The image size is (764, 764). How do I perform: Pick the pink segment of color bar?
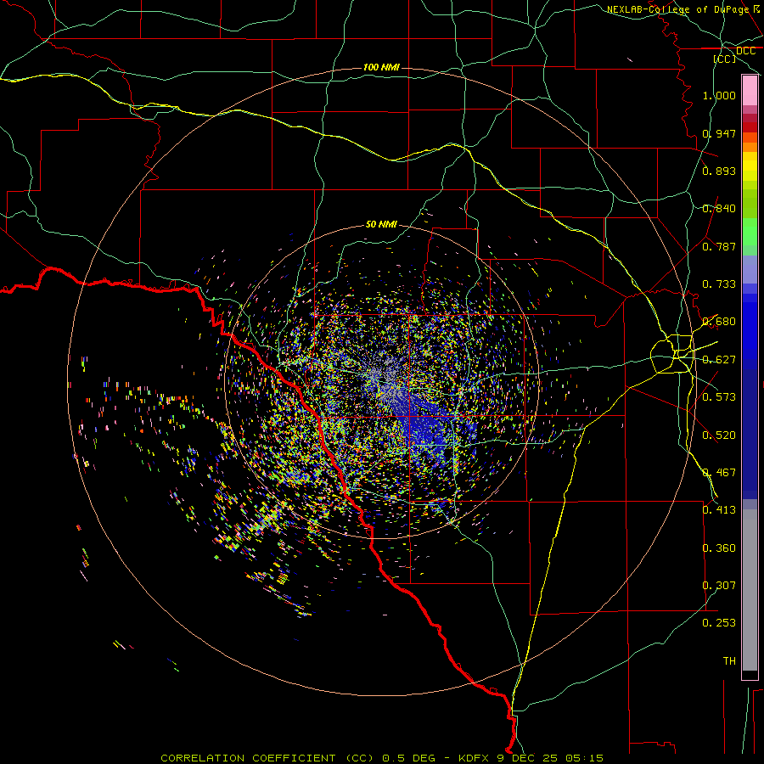pos(750,90)
